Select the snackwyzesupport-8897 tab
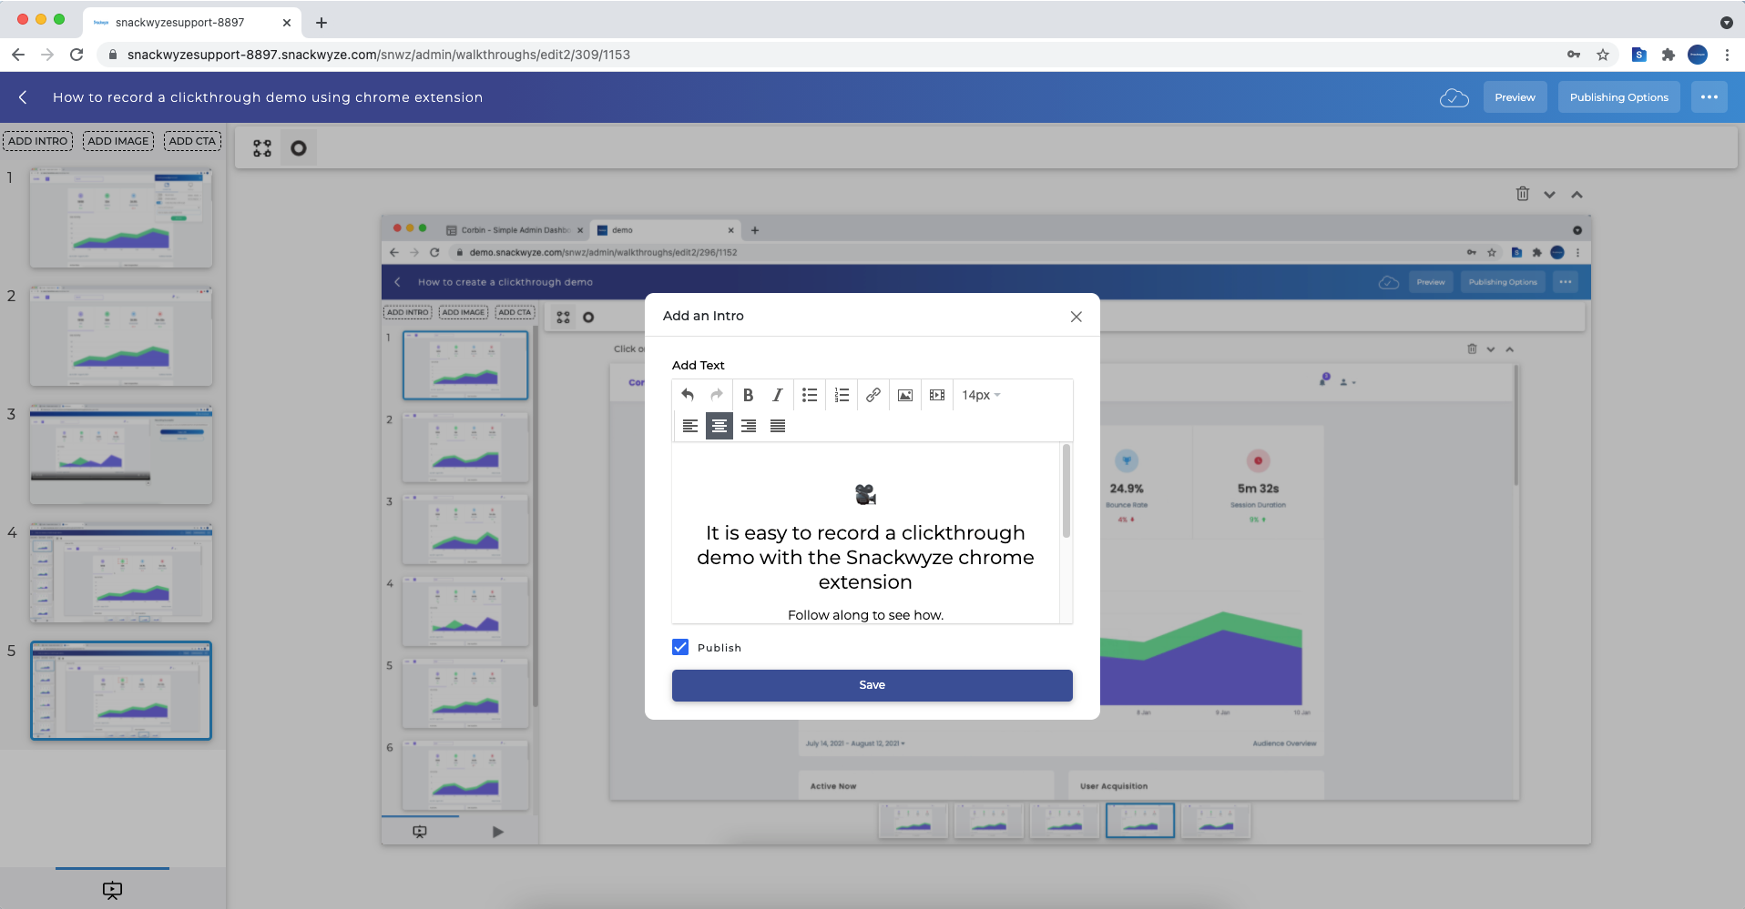The width and height of the screenshot is (1745, 909). click(x=191, y=22)
